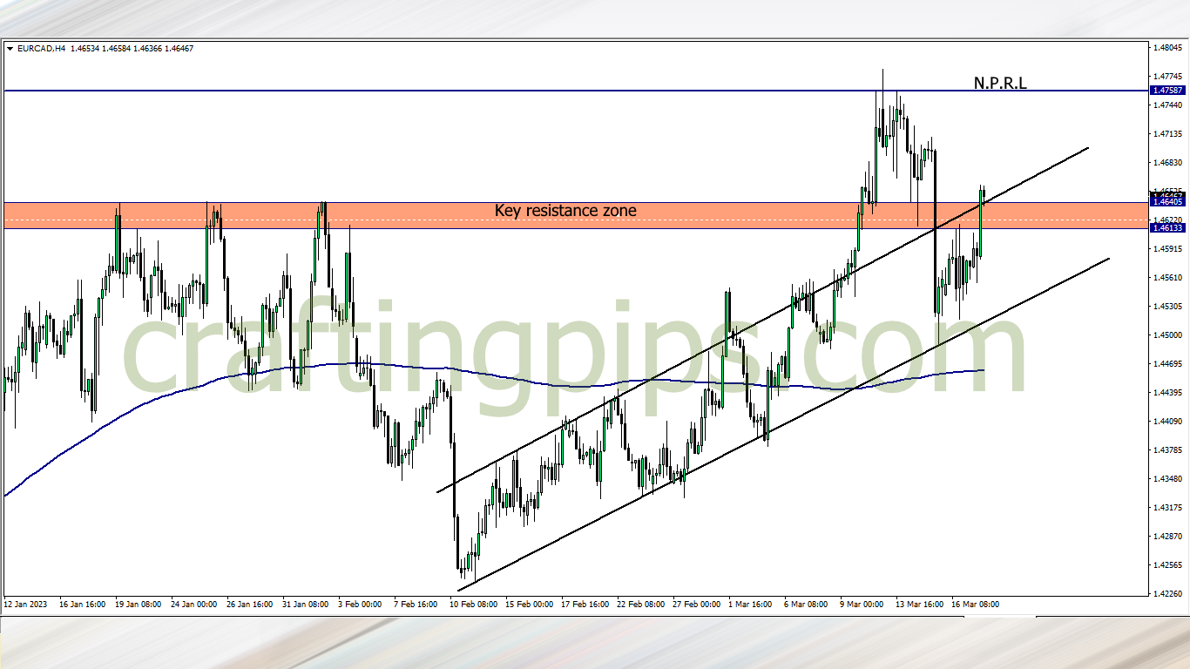Click the 10 Feb 08:00 date label
Image resolution: width=1190 pixels, height=669 pixels.
[x=473, y=604]
